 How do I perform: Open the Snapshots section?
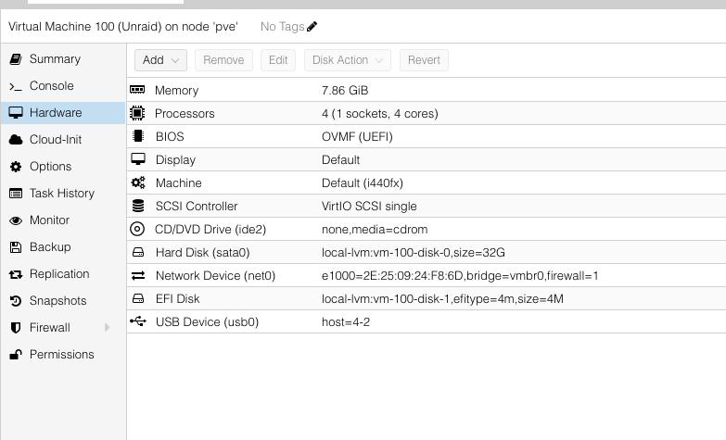click(63, 301)
